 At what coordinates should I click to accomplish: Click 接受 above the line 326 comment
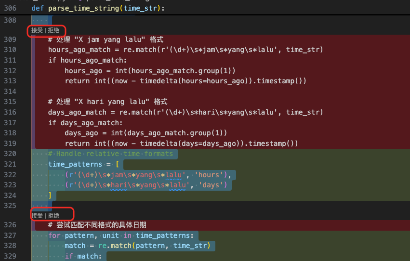click(37, 216)
